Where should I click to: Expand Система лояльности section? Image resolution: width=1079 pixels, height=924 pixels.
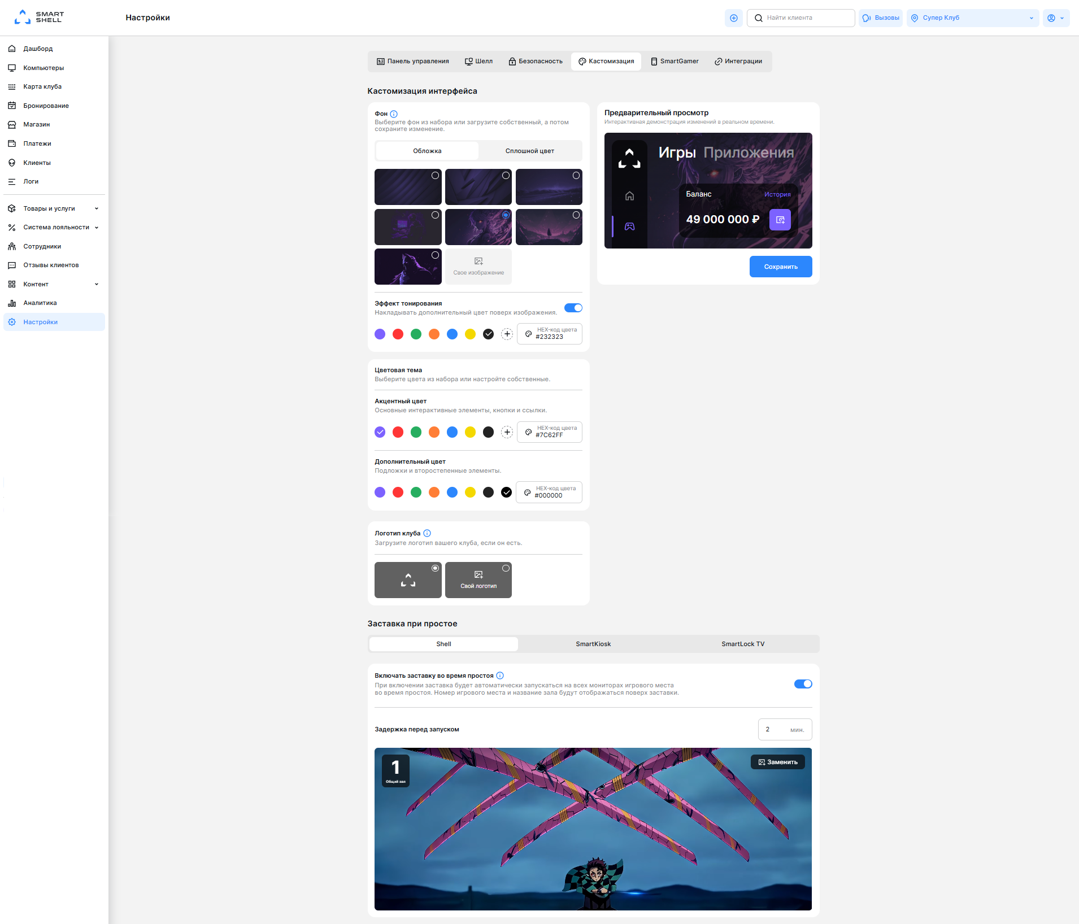pos(54,227)
